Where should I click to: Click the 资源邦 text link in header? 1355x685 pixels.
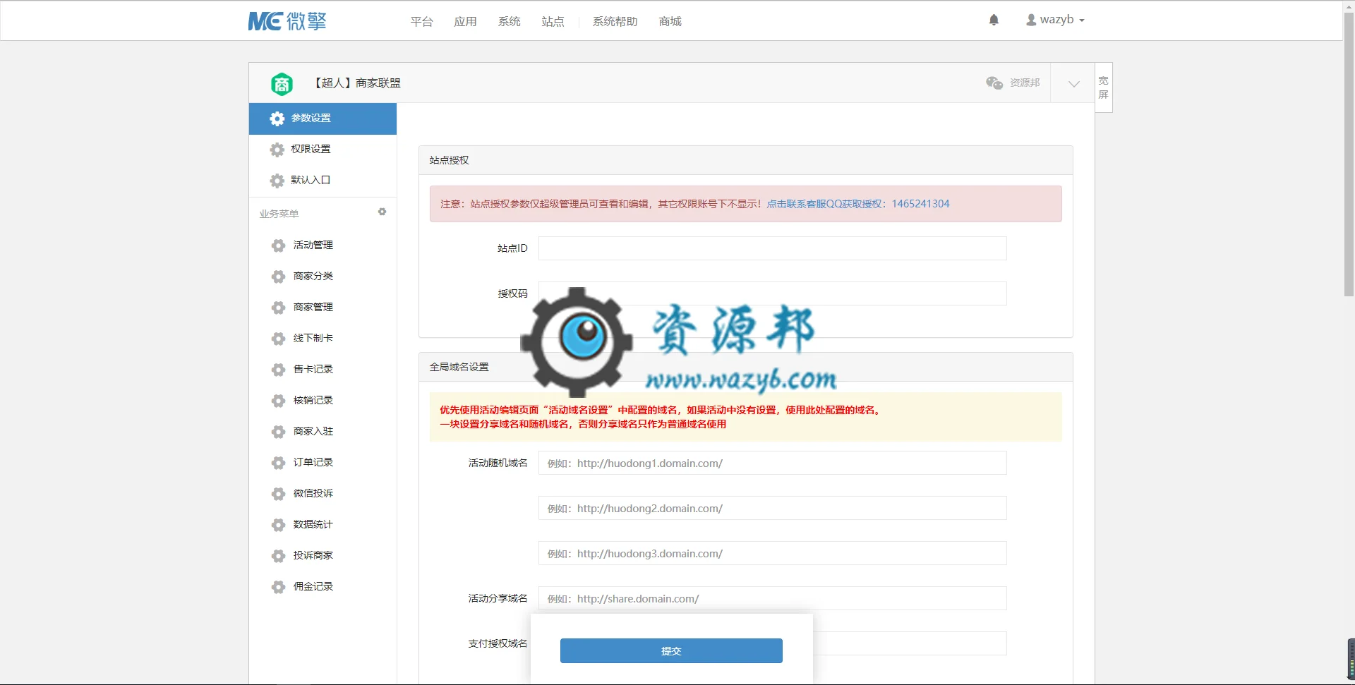click(1025, 83)
